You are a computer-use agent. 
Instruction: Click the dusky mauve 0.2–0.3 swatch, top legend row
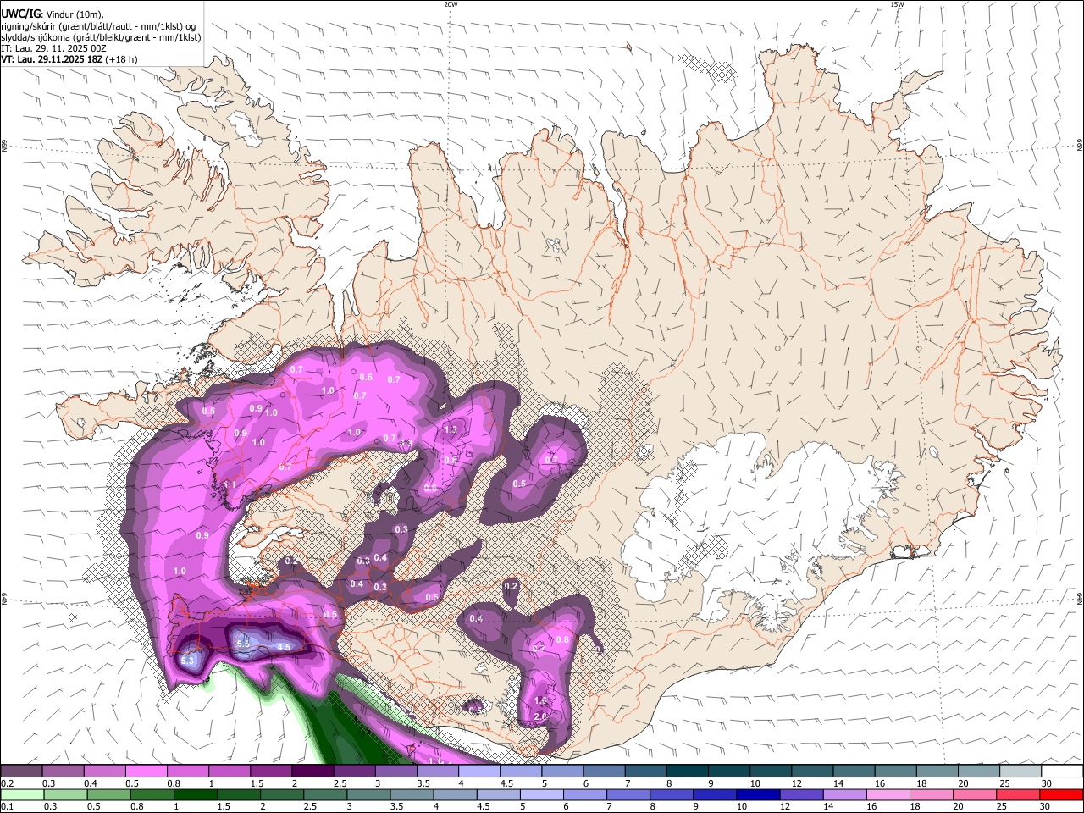click(21, 772)
